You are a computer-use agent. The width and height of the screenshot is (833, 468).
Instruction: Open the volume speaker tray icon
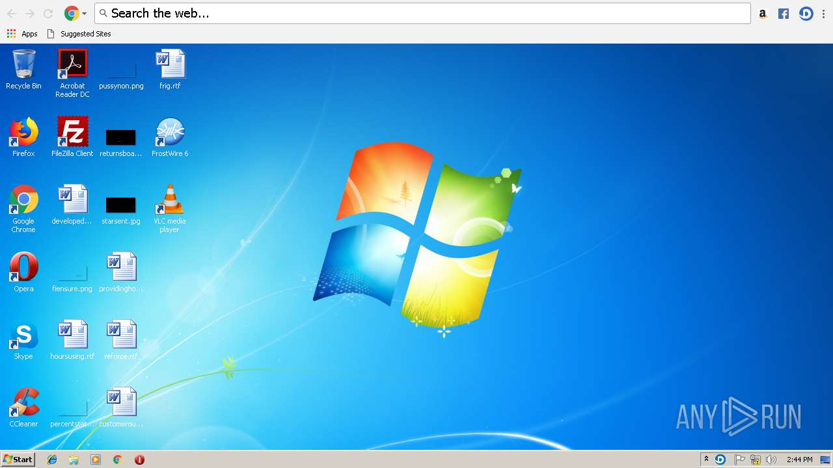click(771, 460)
